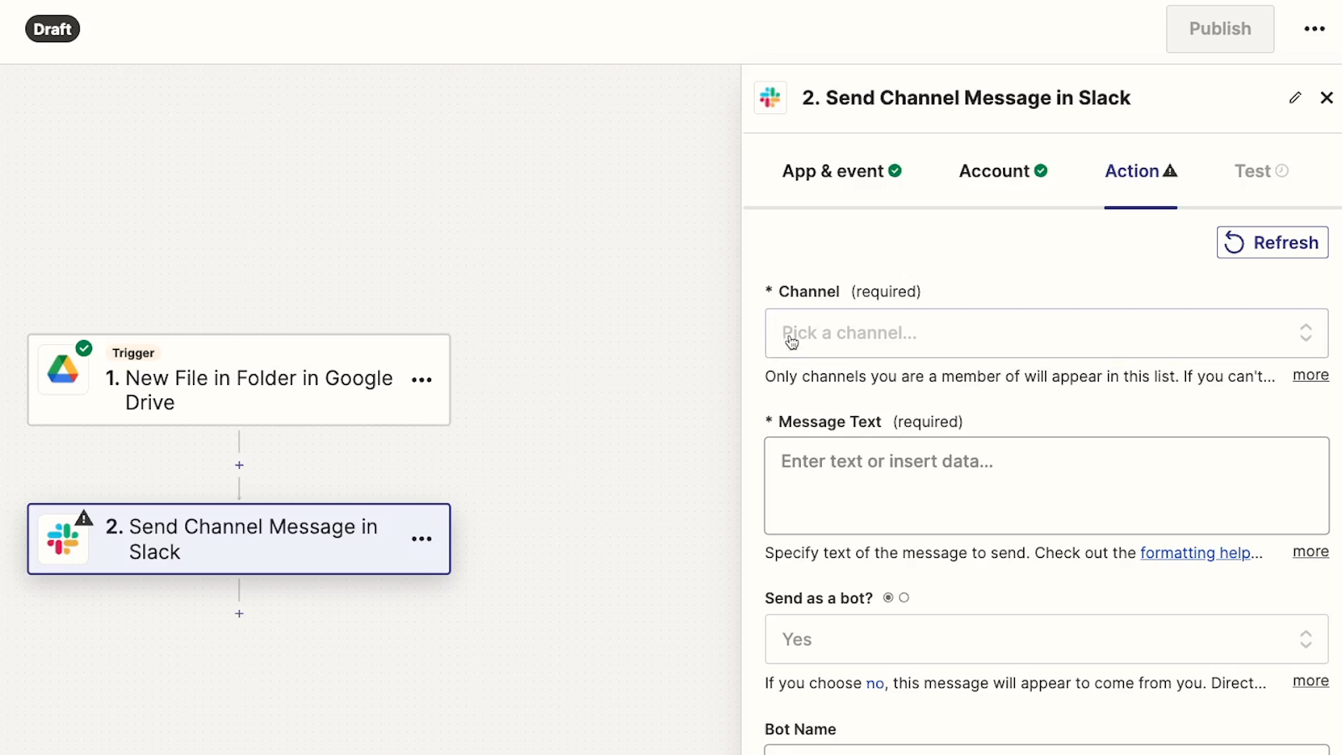1342x755 pixels.
Task: Click the pencil rename icon
Action: [1295, 98]
